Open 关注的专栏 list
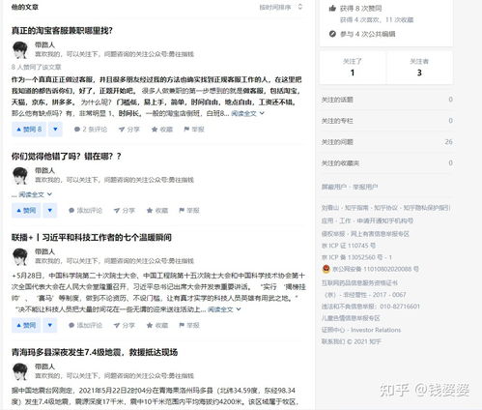The width and height of the screenshot is (482, 410). point(386,121)
